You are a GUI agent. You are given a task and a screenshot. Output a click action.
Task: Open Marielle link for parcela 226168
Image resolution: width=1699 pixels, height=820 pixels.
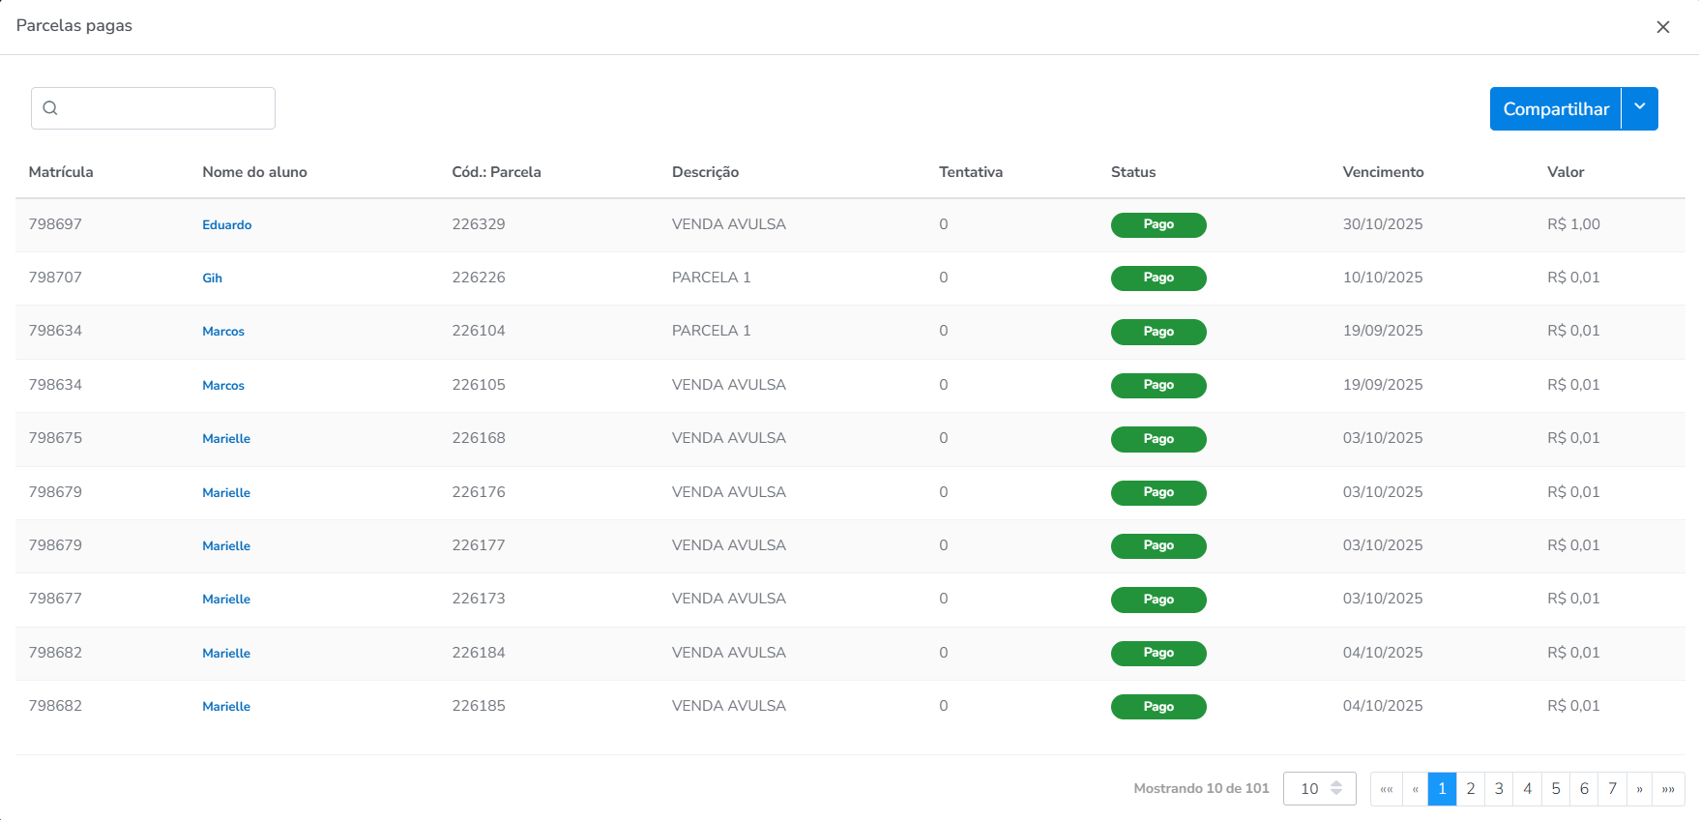click(226, 439)
